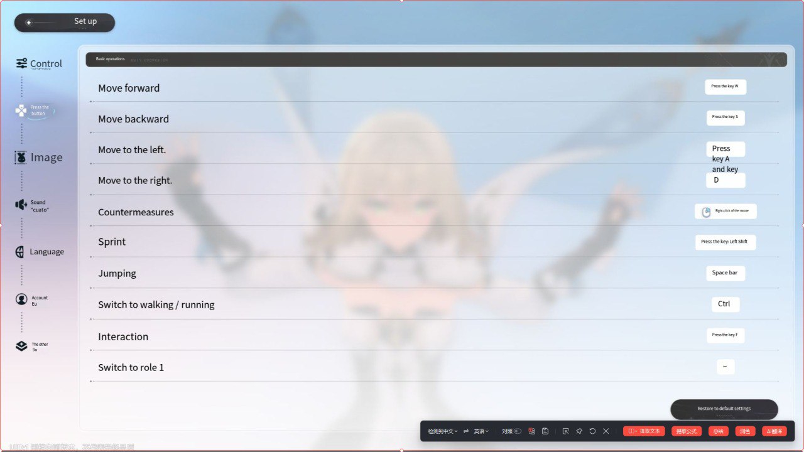This screenshot has width=804, height=452.
Task: Change the Move to the right key binding
Action: click(725, 180)
